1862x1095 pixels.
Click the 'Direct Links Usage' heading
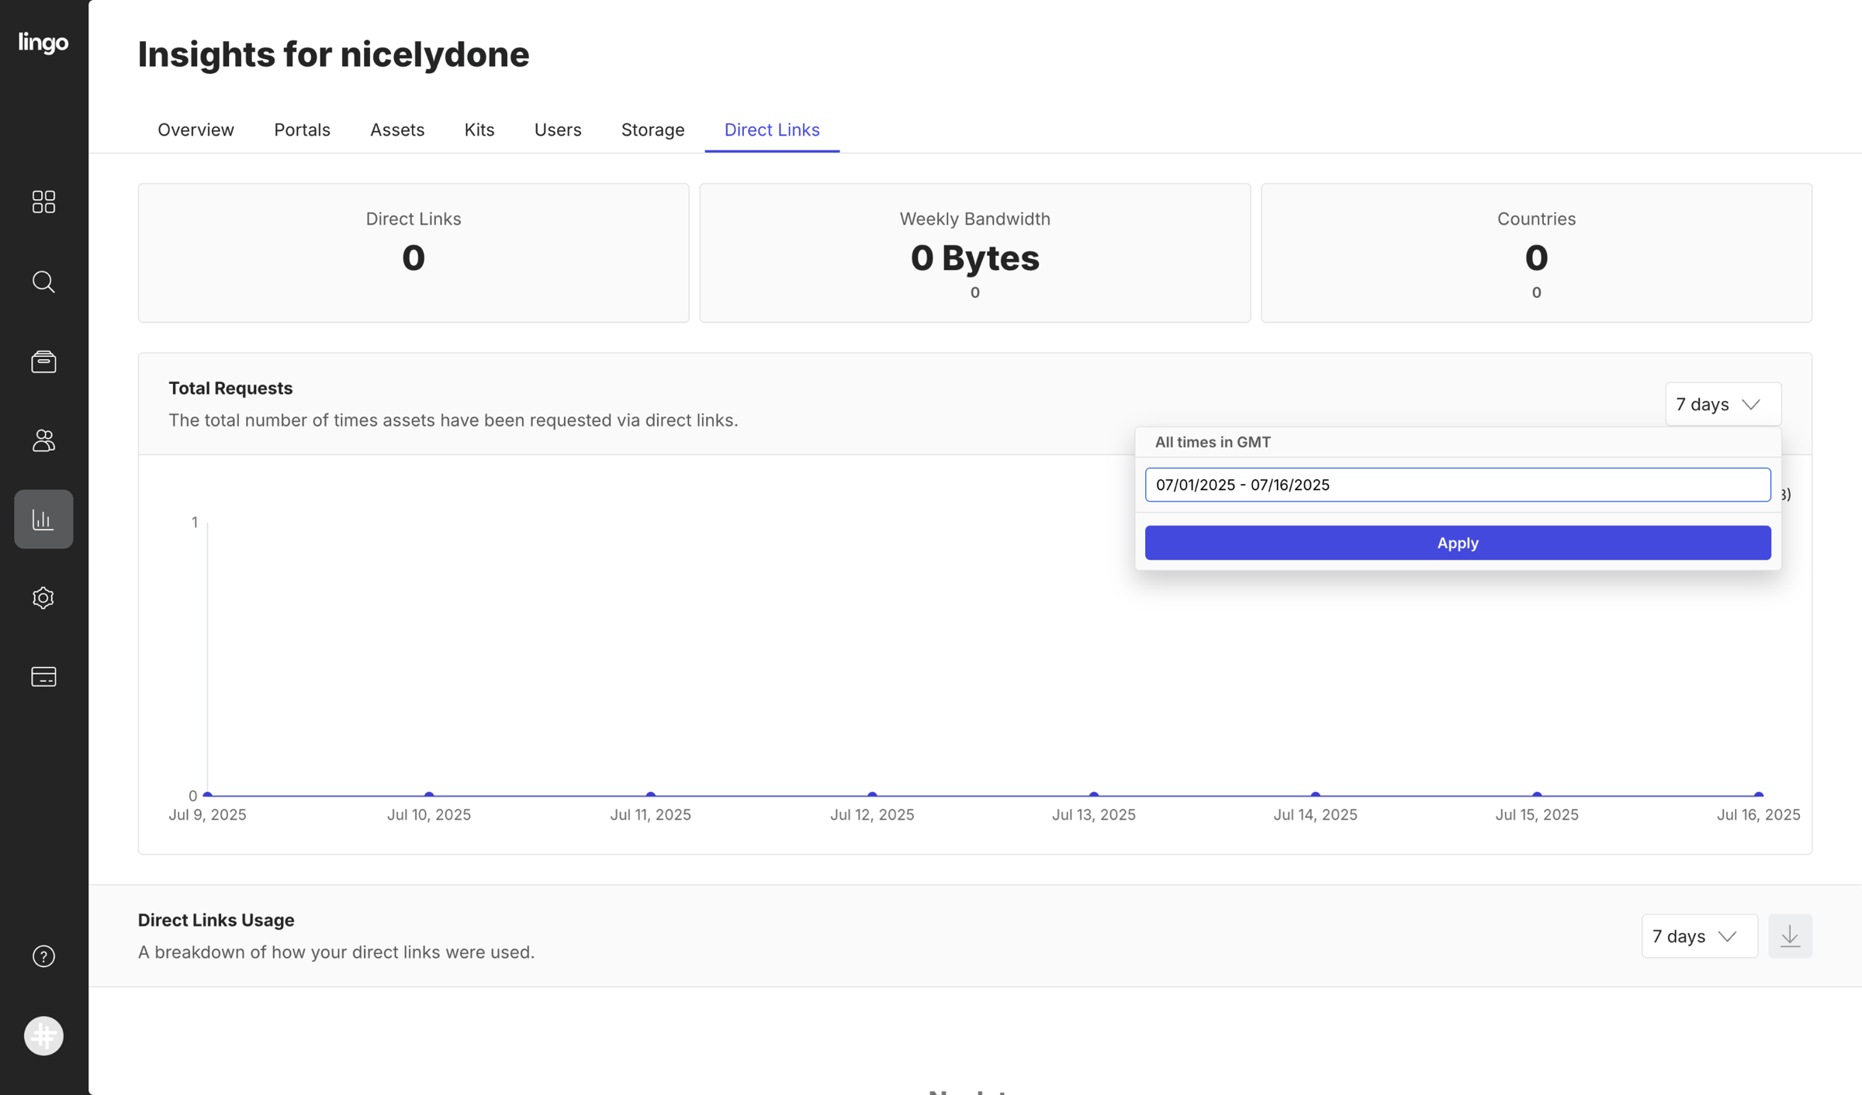tap(216, 920)
